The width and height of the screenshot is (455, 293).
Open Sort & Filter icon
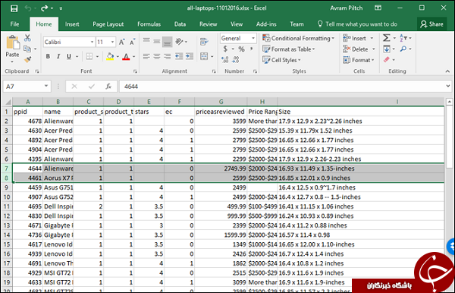coord(403,38)
